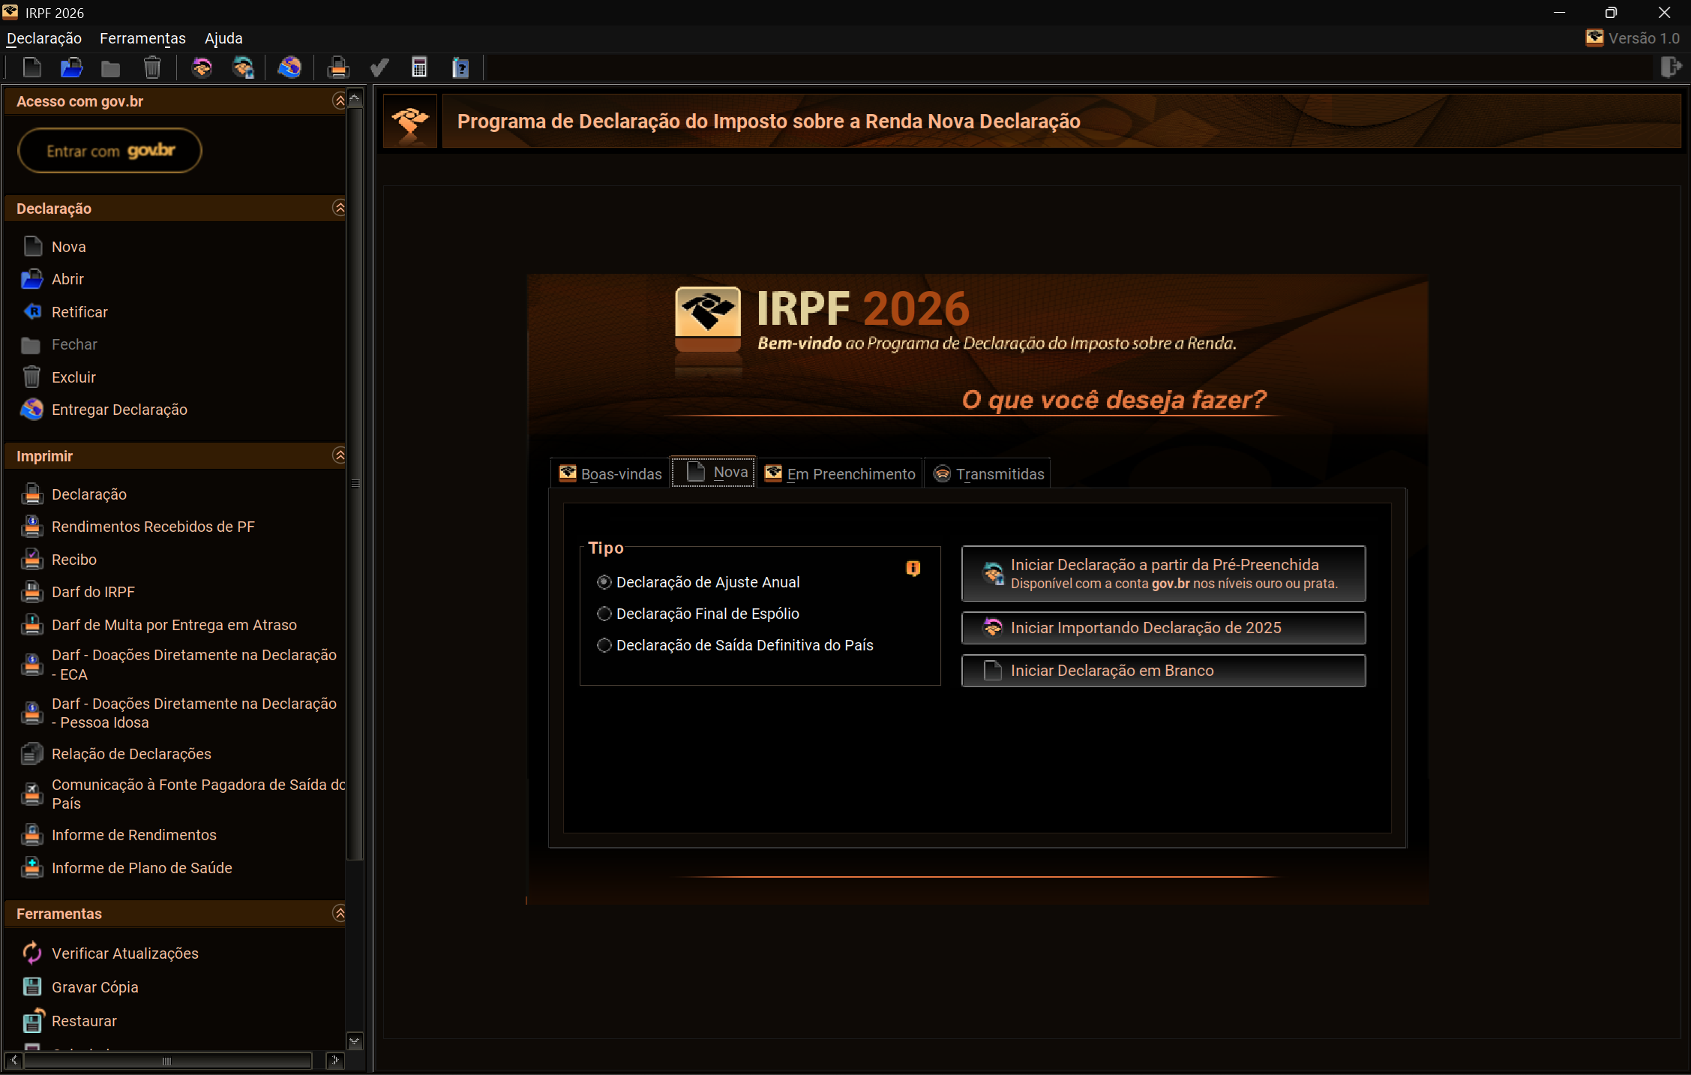Click the Entrar com gov.br button
The width and height of the screenshot is (1691, 1075).
[x=109, y=151]
